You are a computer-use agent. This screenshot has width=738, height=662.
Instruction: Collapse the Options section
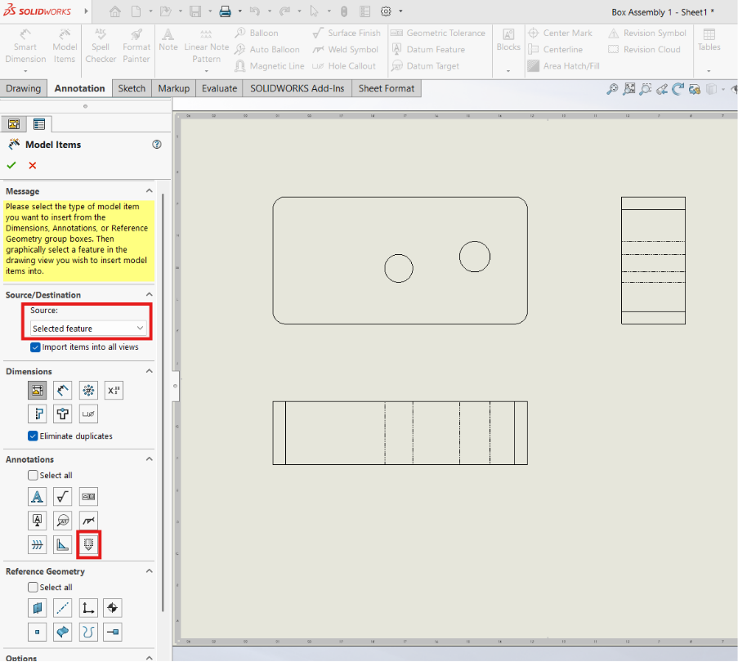150,657
